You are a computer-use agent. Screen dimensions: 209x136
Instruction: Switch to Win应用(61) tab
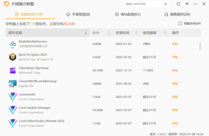click(128, 14)
